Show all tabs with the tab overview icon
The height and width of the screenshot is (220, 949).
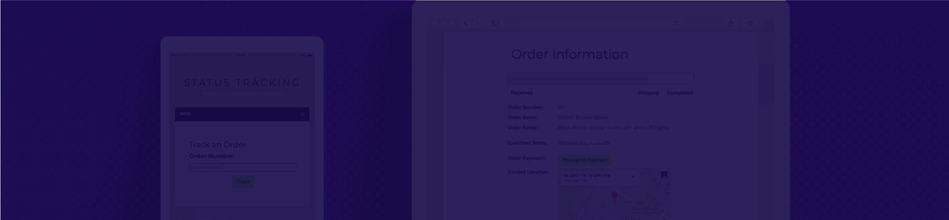750,24
